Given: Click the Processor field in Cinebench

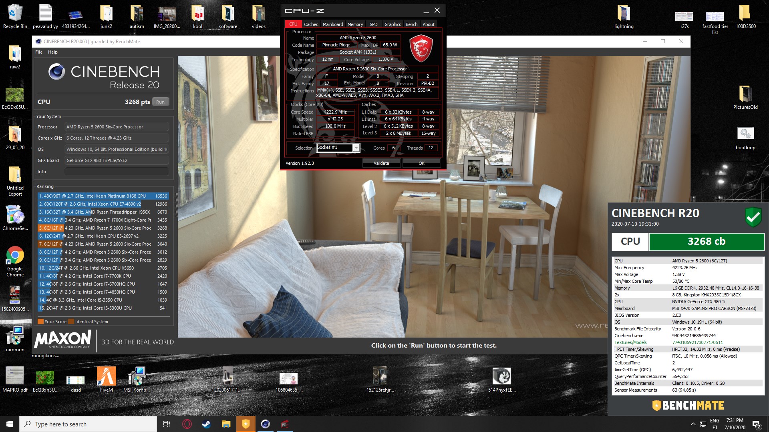Looking at the screenshot, I should 117,127.
